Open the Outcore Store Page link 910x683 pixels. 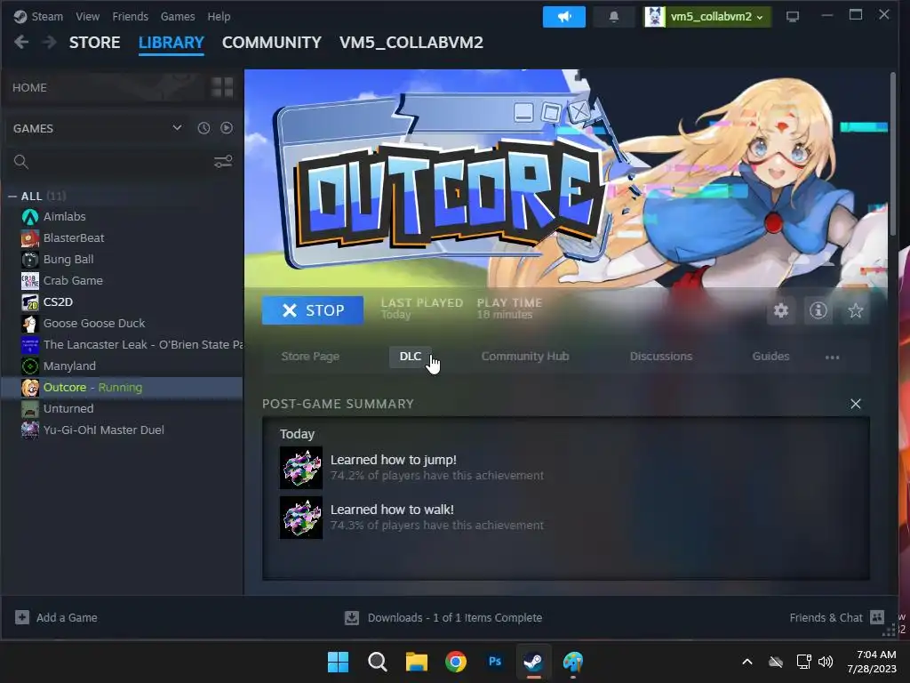coord(310,357)
